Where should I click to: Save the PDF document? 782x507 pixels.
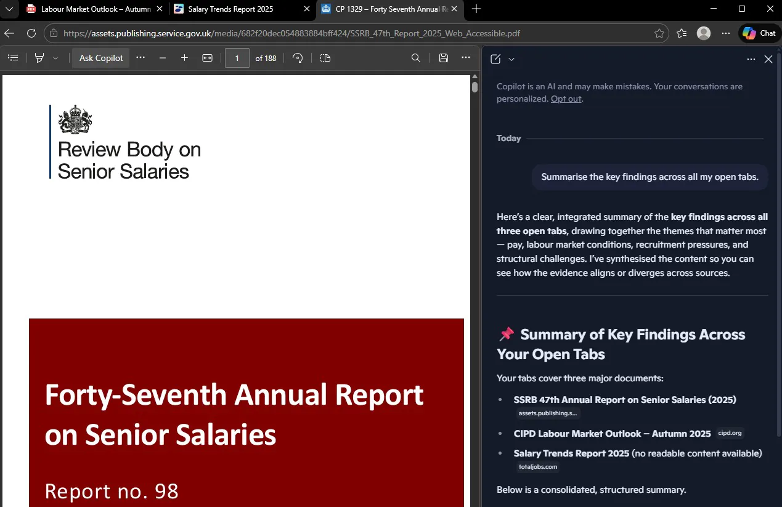tap(443, 57)
